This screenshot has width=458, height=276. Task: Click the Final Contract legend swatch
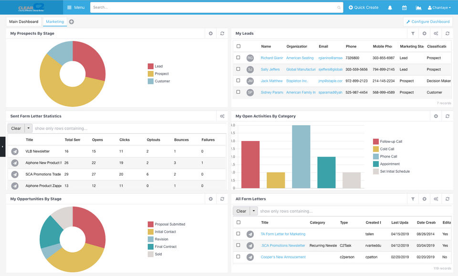coord(150,246)
